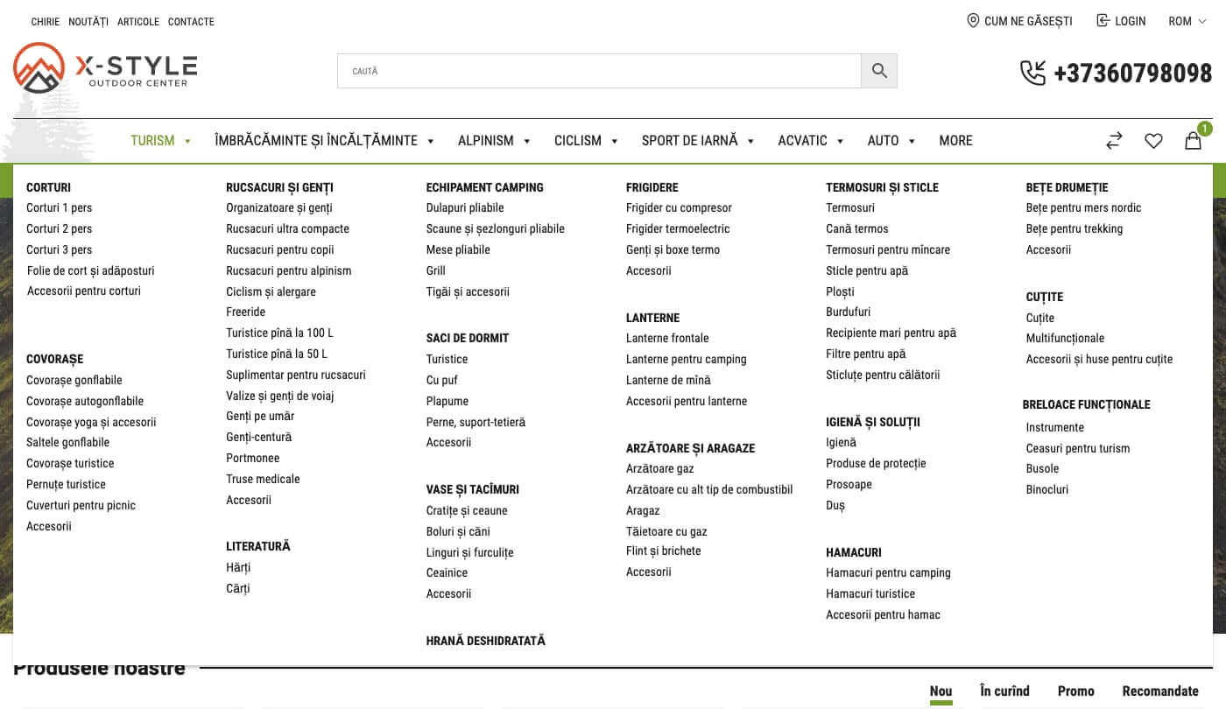Open the wishlist heart icon
The width and height of the screenshot is (1226, 709).
coord(1153,140)
